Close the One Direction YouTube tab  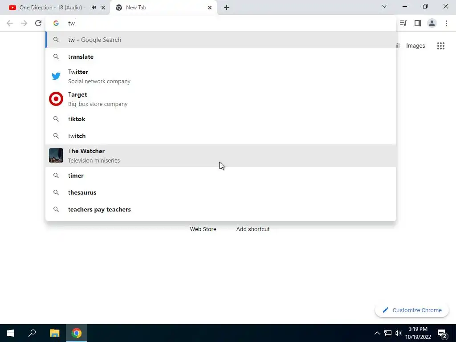[x=103, y=8]
